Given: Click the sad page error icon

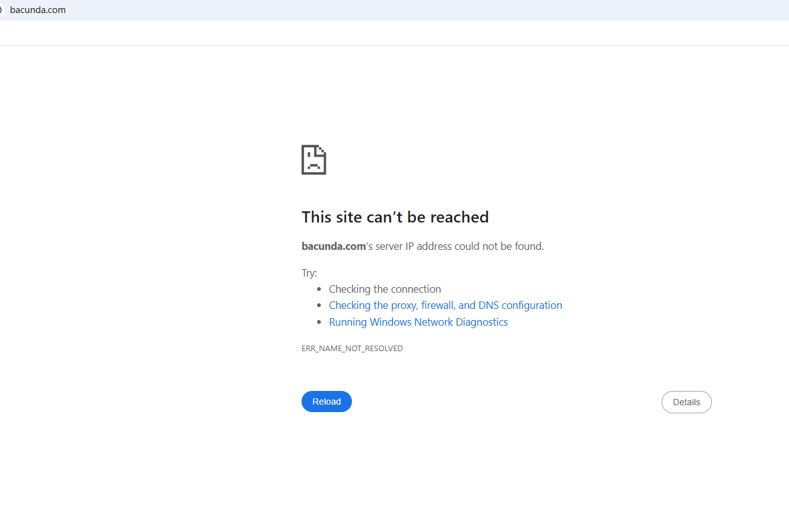Looking at the screenshot, I should pyautogui.click(x=314, y=160).
